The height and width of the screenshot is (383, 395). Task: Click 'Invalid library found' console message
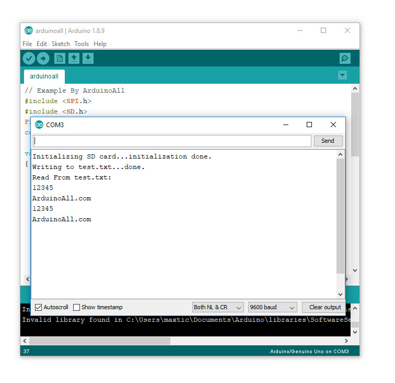(x=186, y=320)
